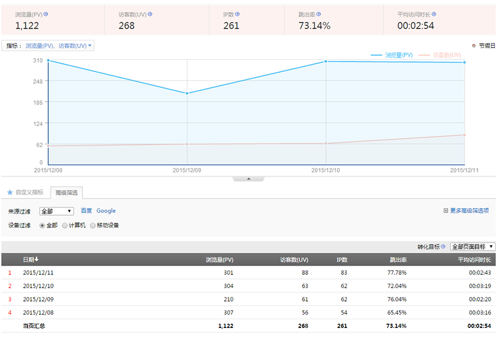Click help icon next to 浏览量(PV) summary
This screenshot has height=338, width=498.
tap(46, 14)
